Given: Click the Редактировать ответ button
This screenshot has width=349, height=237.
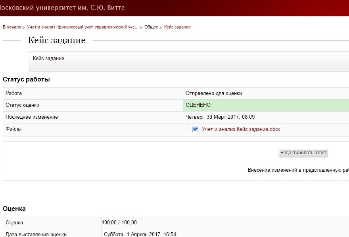Looking at the screenshot, I should tap(303, 153).
